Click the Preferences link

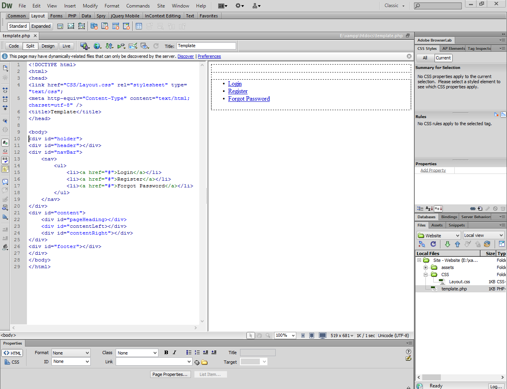pos(209,56)
